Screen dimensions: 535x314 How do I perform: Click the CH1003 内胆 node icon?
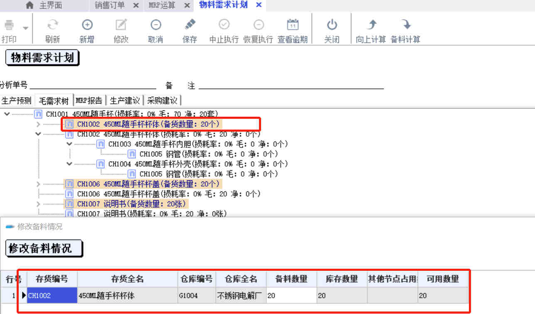(101, 144)
